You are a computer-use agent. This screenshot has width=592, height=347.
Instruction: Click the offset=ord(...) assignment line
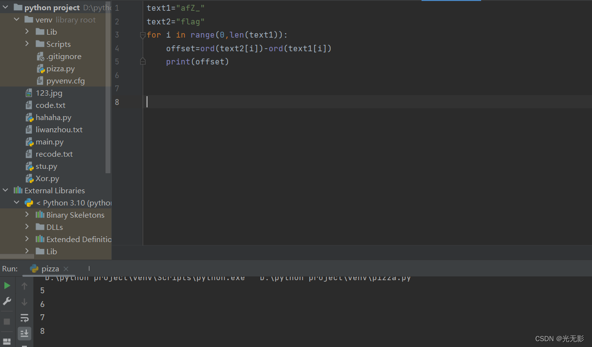click(x=249, y=48)
